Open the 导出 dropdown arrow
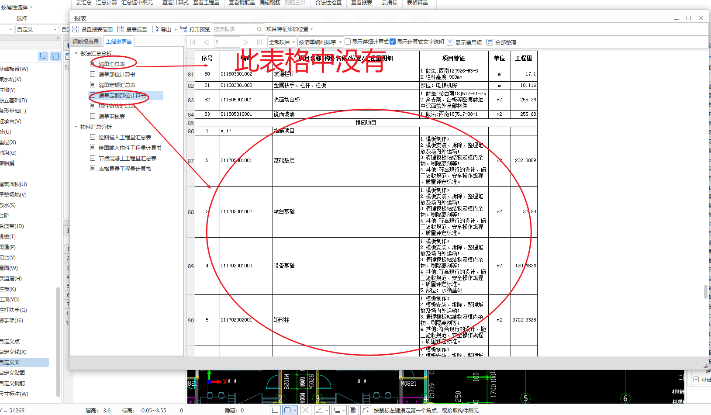 click(176, 30)
